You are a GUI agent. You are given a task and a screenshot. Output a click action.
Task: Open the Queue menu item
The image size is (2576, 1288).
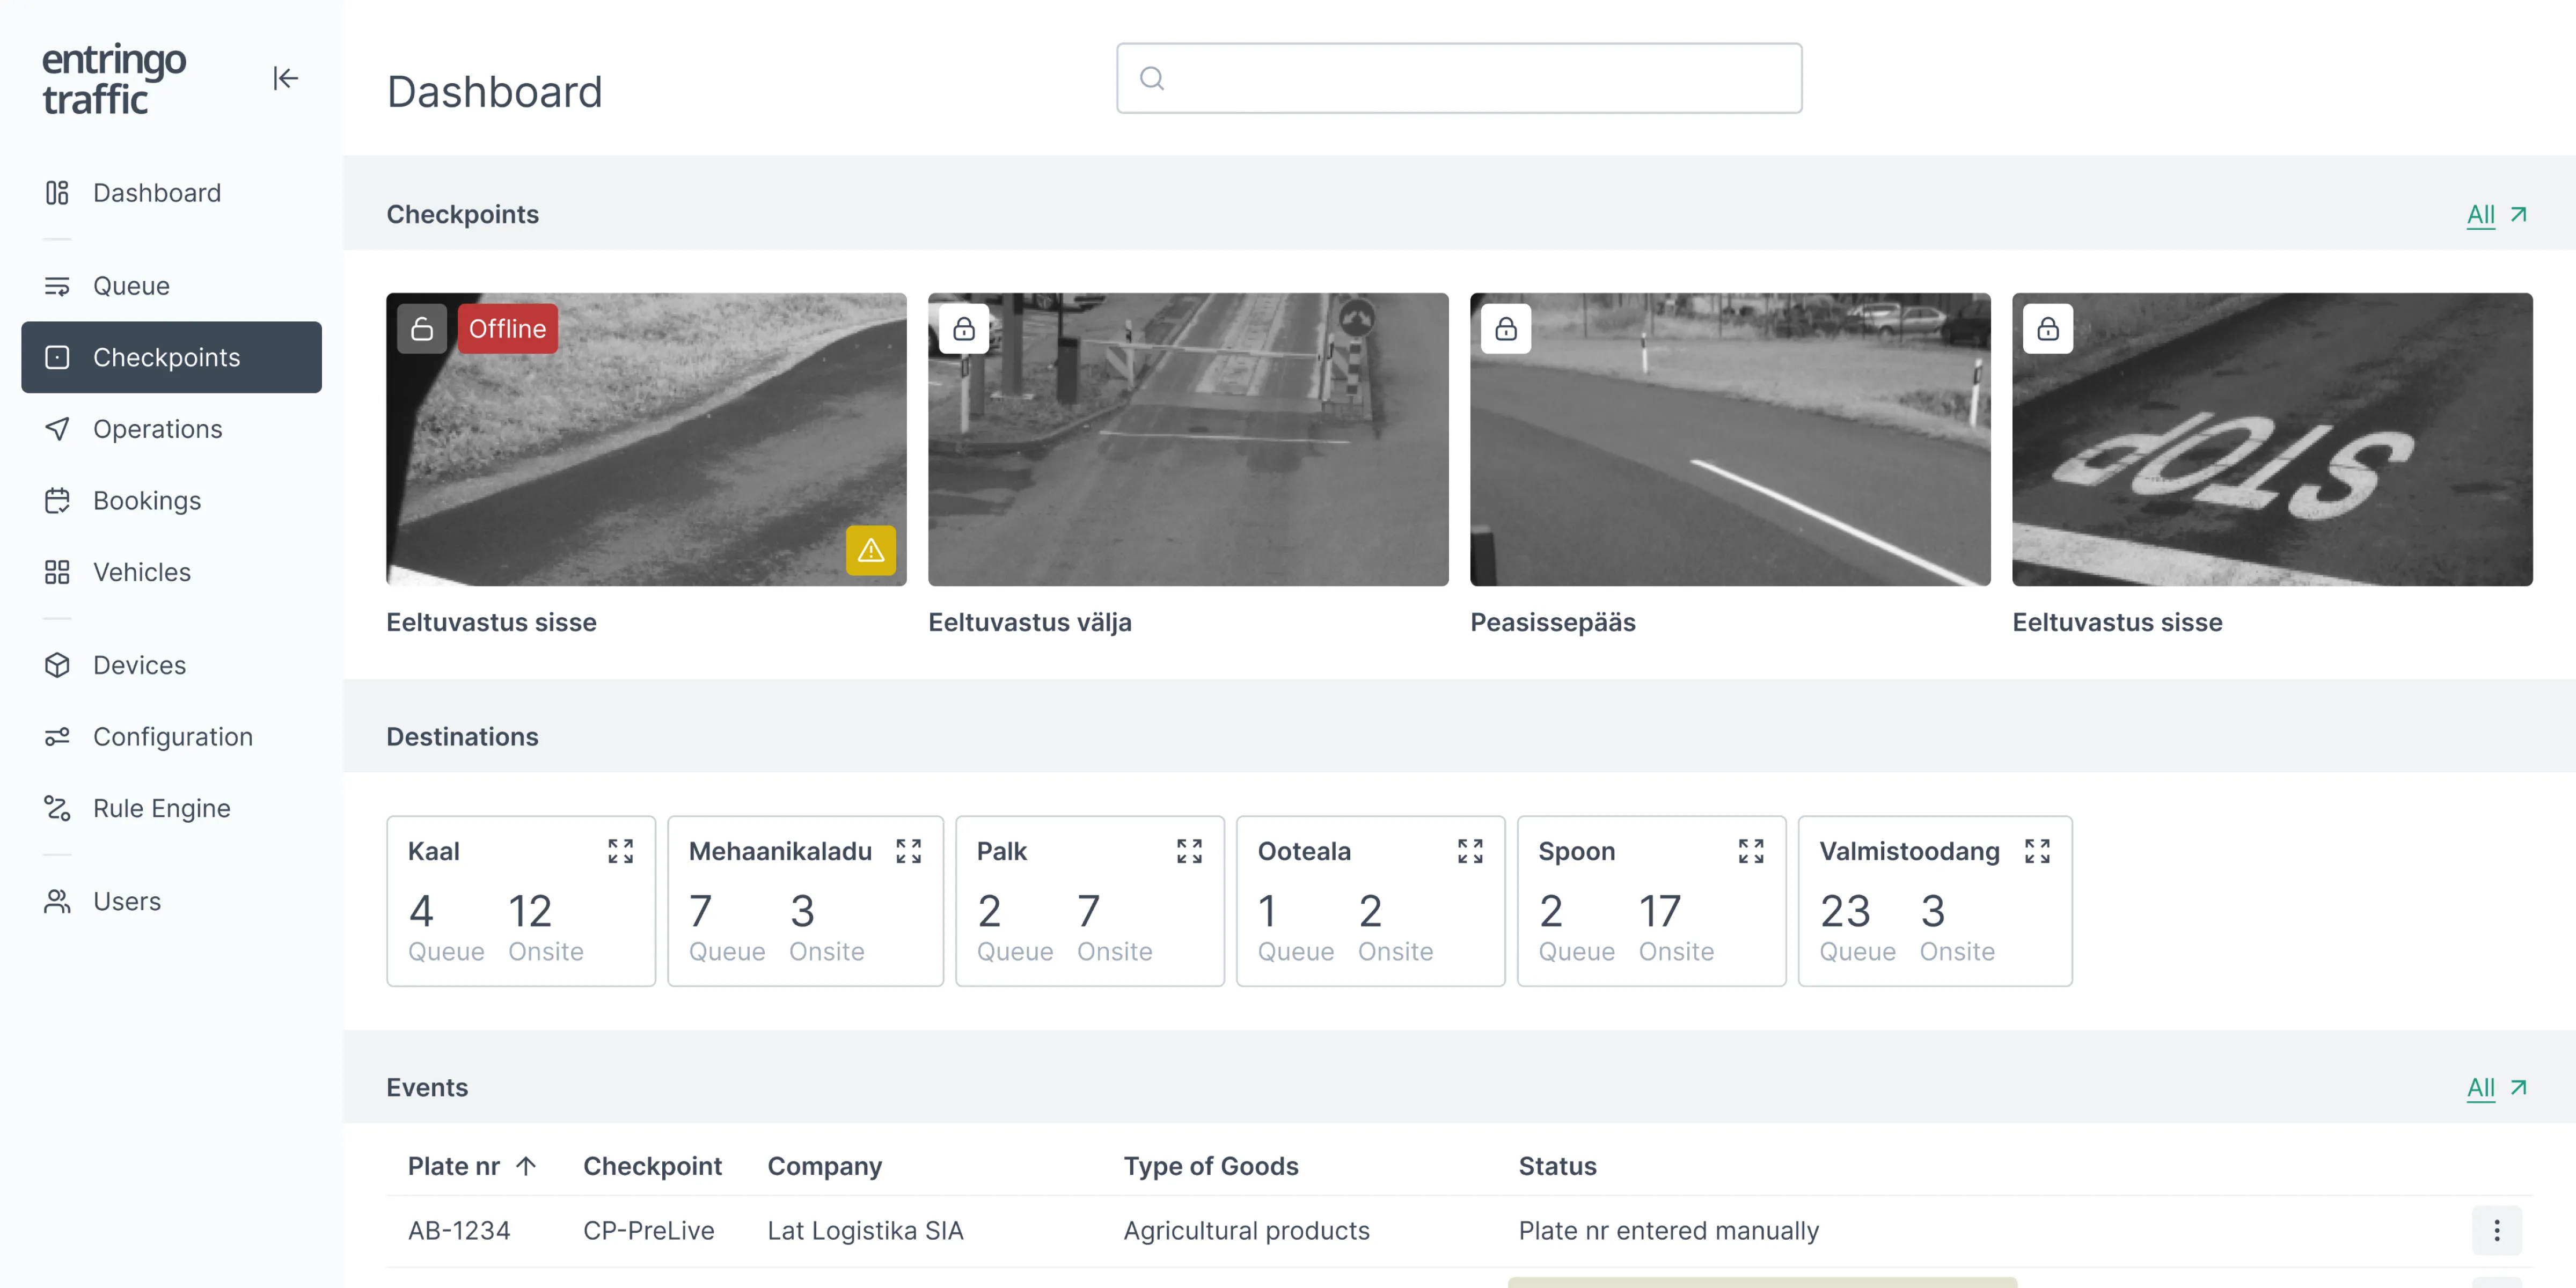[x=131, y=286]
